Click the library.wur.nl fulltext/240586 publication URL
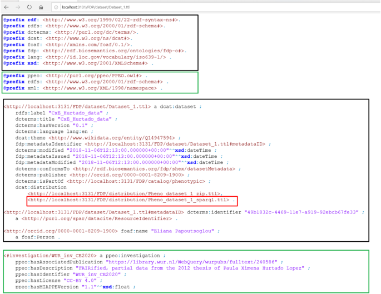 click(192, 262)
